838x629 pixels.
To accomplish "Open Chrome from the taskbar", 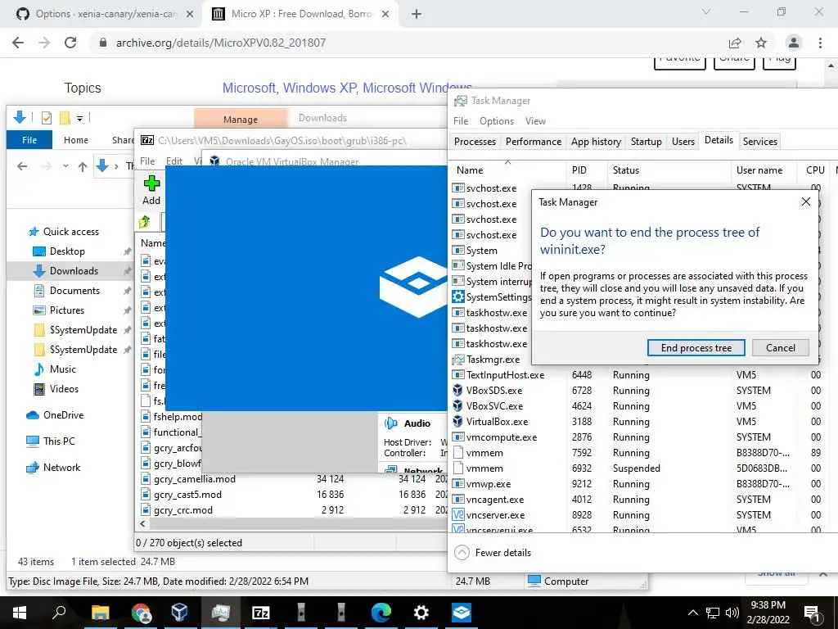I will click(x=141, y=613).
